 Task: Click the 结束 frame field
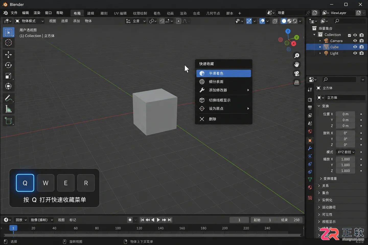[x=290, y=220]
